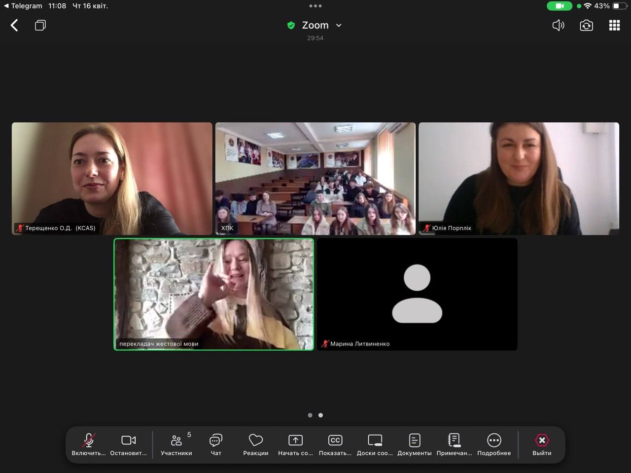
Task: Open Примечания notes icon
Action: pos(454,444)
